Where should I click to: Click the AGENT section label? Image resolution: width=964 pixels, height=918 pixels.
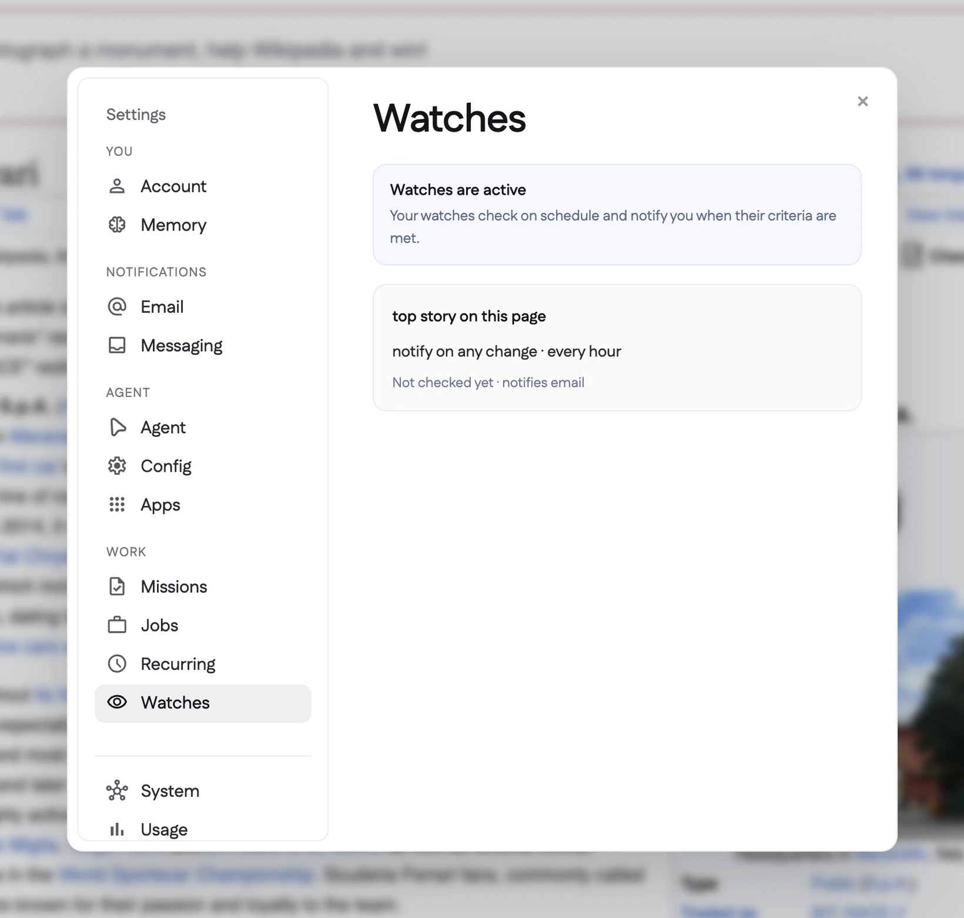[128, 393]
